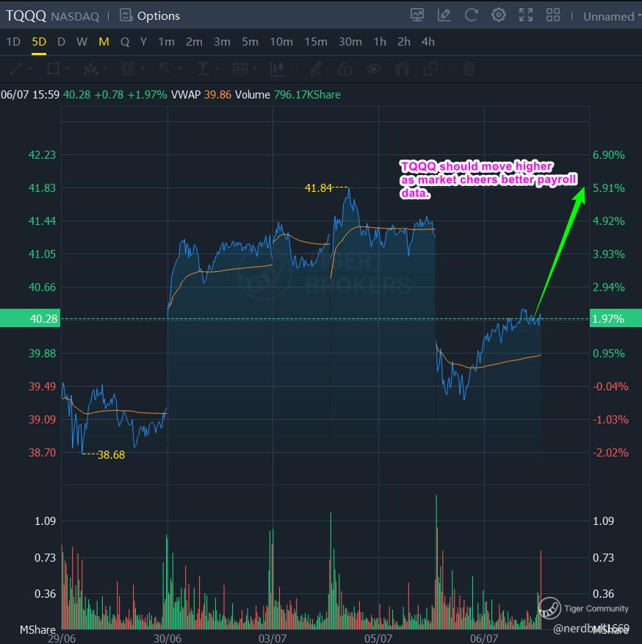
Task: Expand the text annotation dropdown arrow
Action: coord(255,68)
